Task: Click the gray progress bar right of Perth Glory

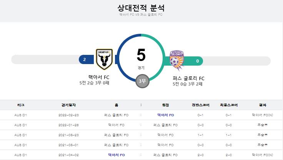Action: coord(237,61)
